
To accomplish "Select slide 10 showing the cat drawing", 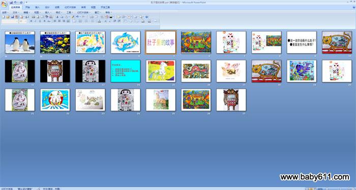I will [x=337, y=42].
